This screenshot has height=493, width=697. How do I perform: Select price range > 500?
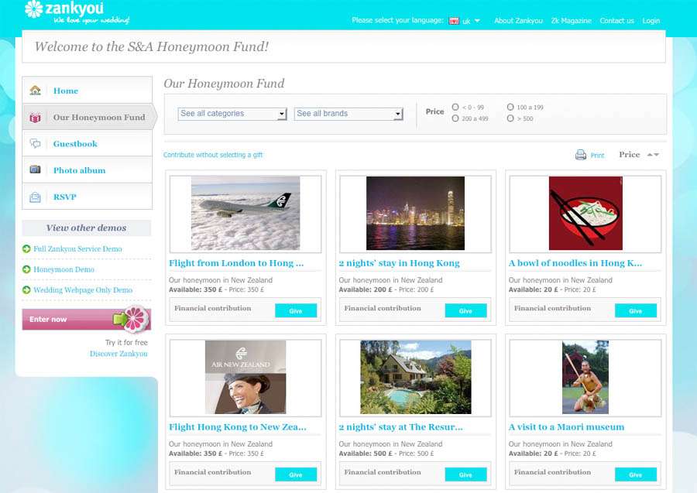tap(510, 118)
